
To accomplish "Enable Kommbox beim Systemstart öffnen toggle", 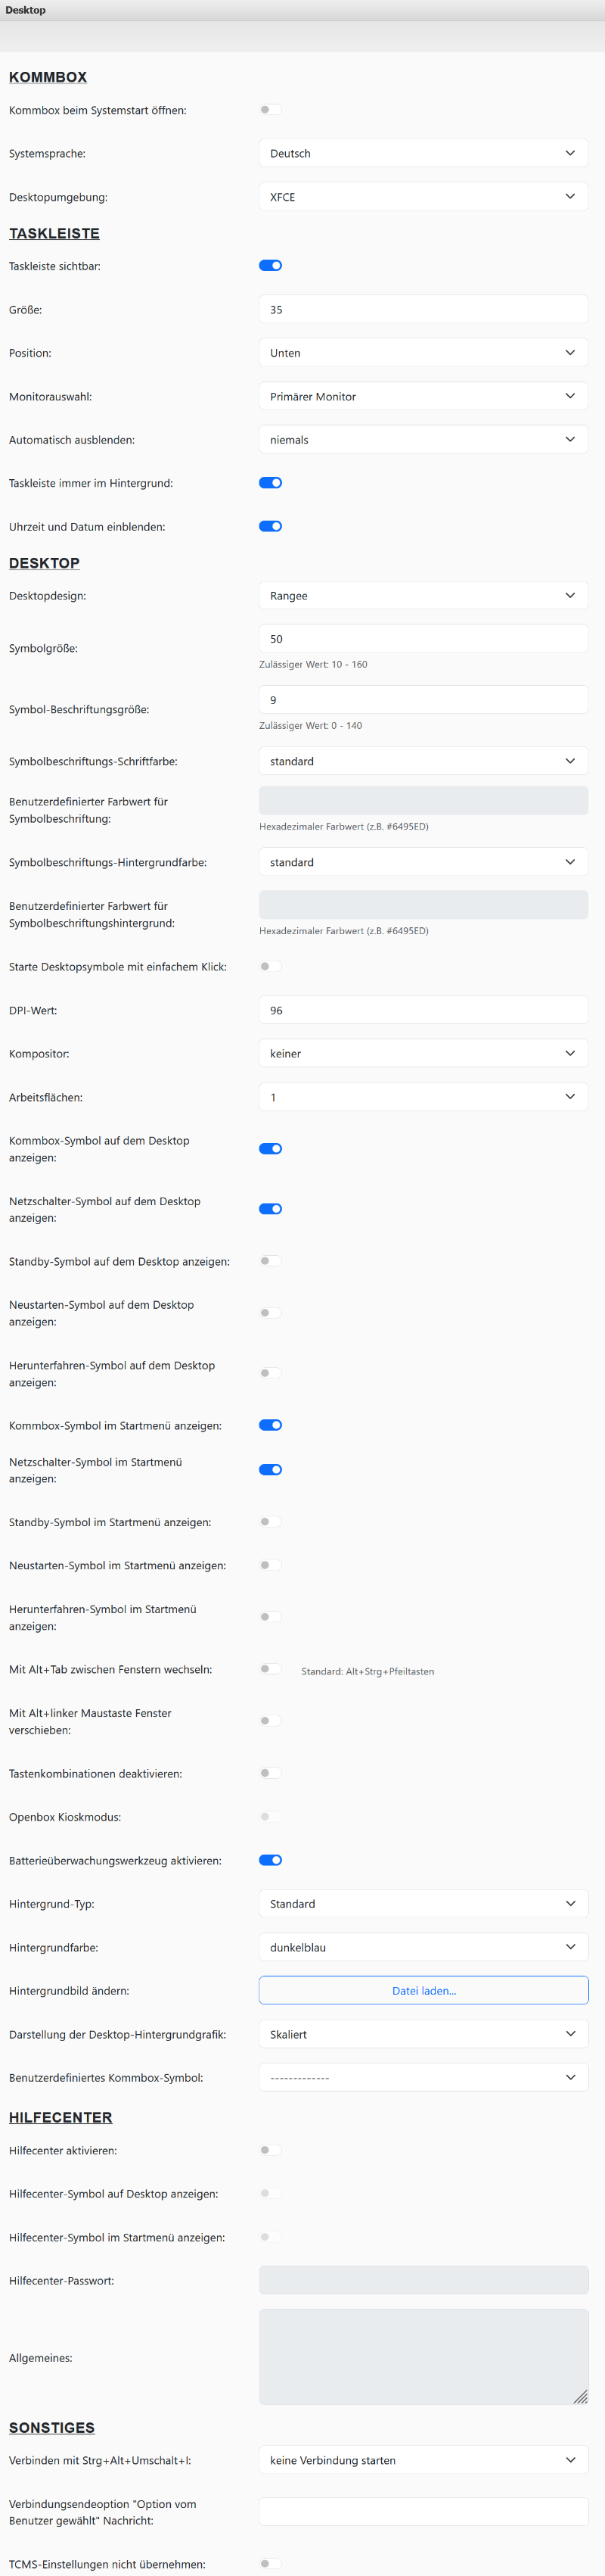I will point(269,110).
